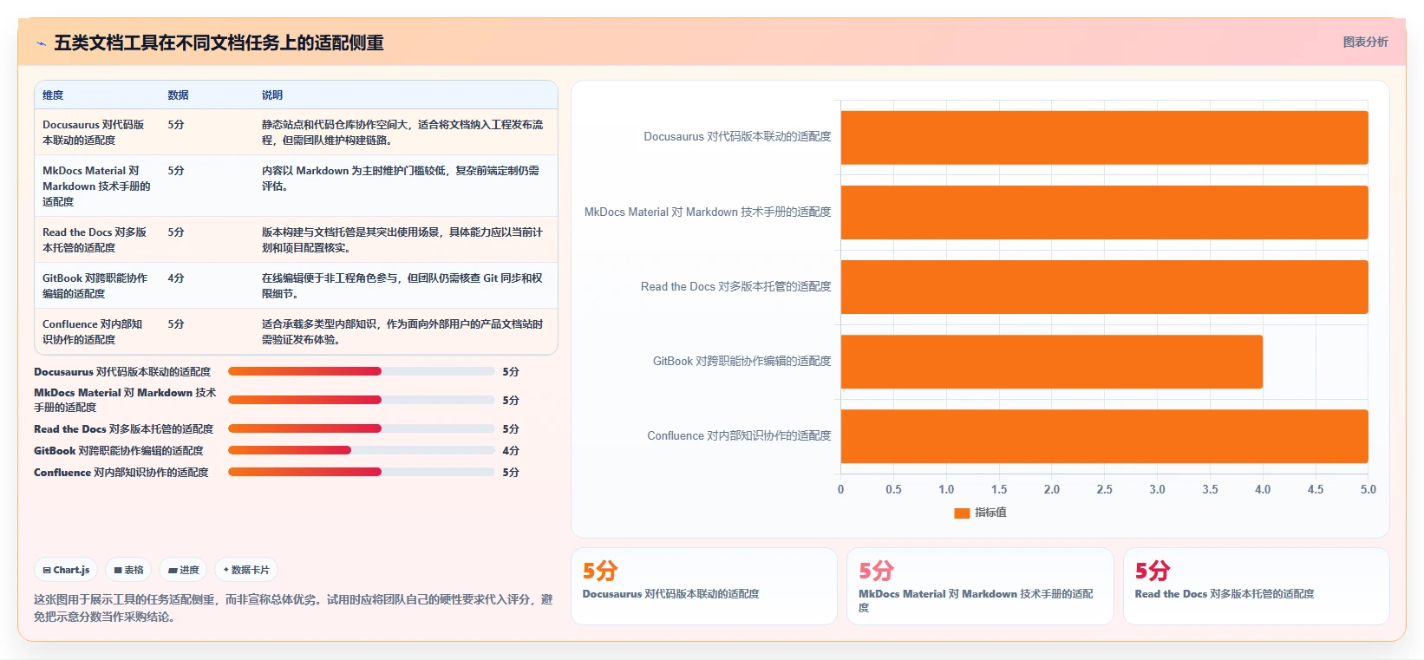Click the Read the Docs orange bar in chart
Viewport: 1424px width, 660px height.
tap(1104, 286)
